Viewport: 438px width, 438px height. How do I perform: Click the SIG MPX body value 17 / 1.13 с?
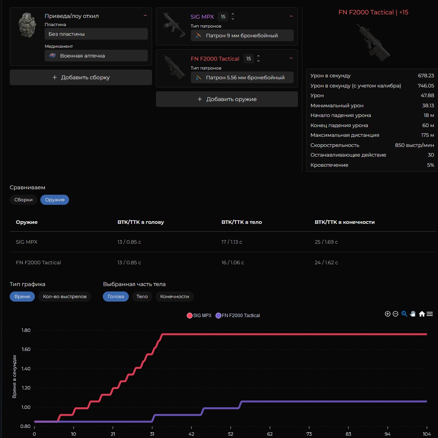[x=232, y=242]
